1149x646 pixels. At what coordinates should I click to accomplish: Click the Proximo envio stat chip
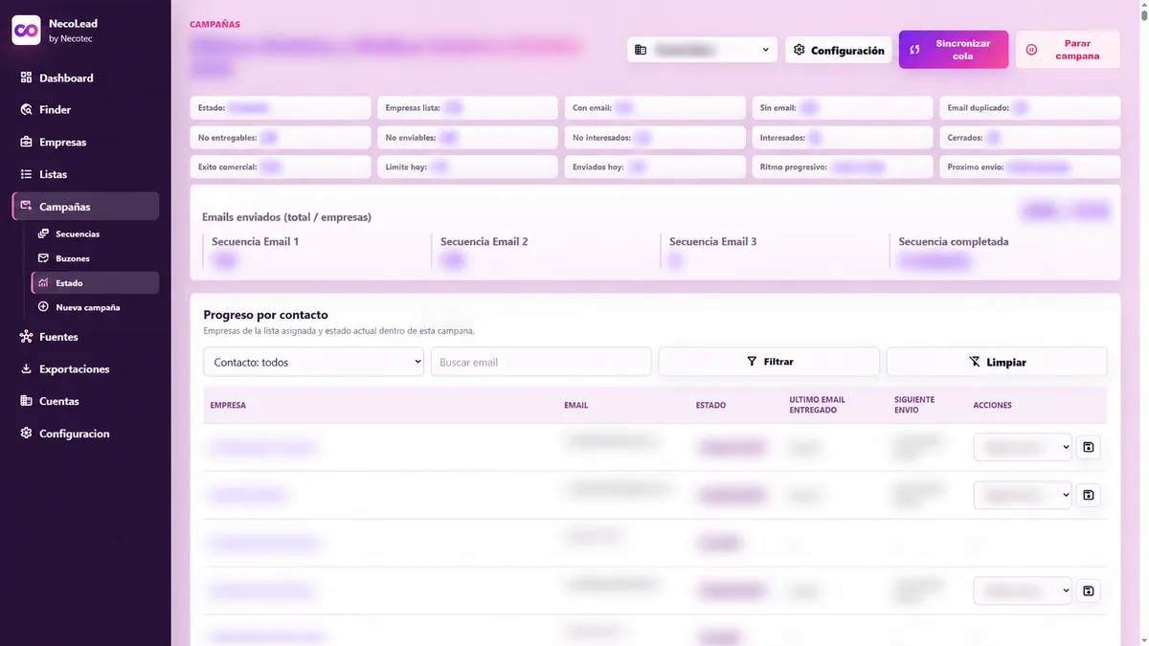pos(1029,167)
